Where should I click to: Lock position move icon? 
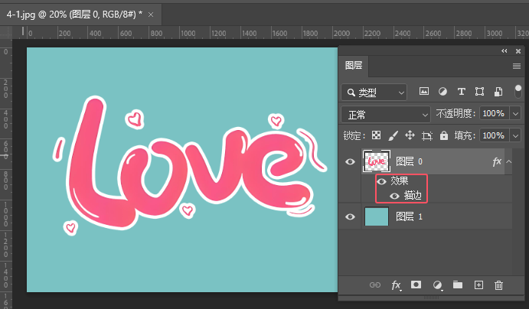click(410, 135)
